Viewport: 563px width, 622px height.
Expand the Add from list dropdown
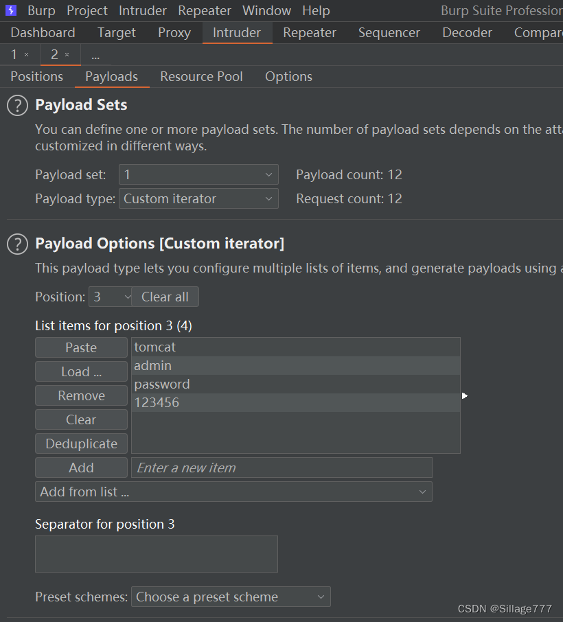pyautogui.click(x=233, y=492)
